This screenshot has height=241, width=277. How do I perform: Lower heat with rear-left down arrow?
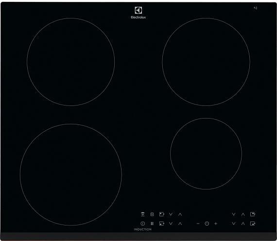171,214
